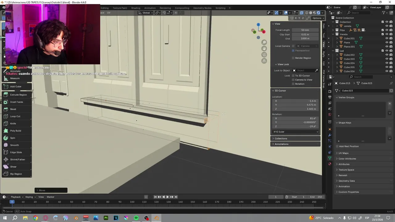Click the Focal Length value field
The width and height of the screenshot is (395, 222).
(x=305, y=30)
